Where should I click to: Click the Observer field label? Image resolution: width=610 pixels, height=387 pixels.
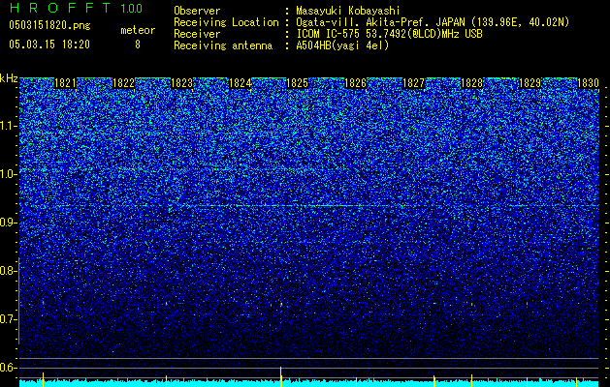[197, 12]
